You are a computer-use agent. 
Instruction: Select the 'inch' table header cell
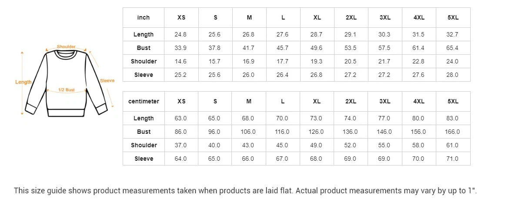(144, 17)
